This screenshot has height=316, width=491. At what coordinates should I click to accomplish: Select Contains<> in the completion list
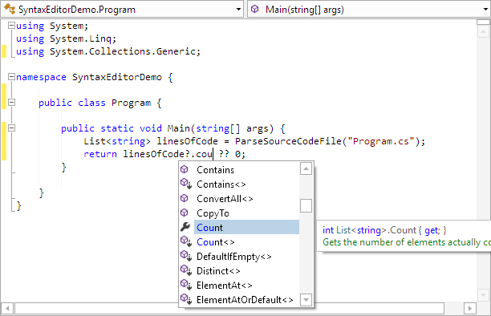246,184
